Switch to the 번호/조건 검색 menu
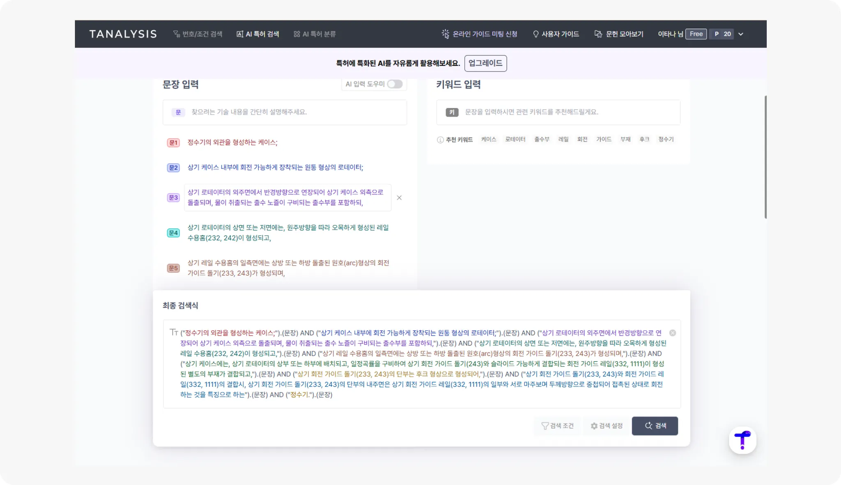 tap(198, 34)
